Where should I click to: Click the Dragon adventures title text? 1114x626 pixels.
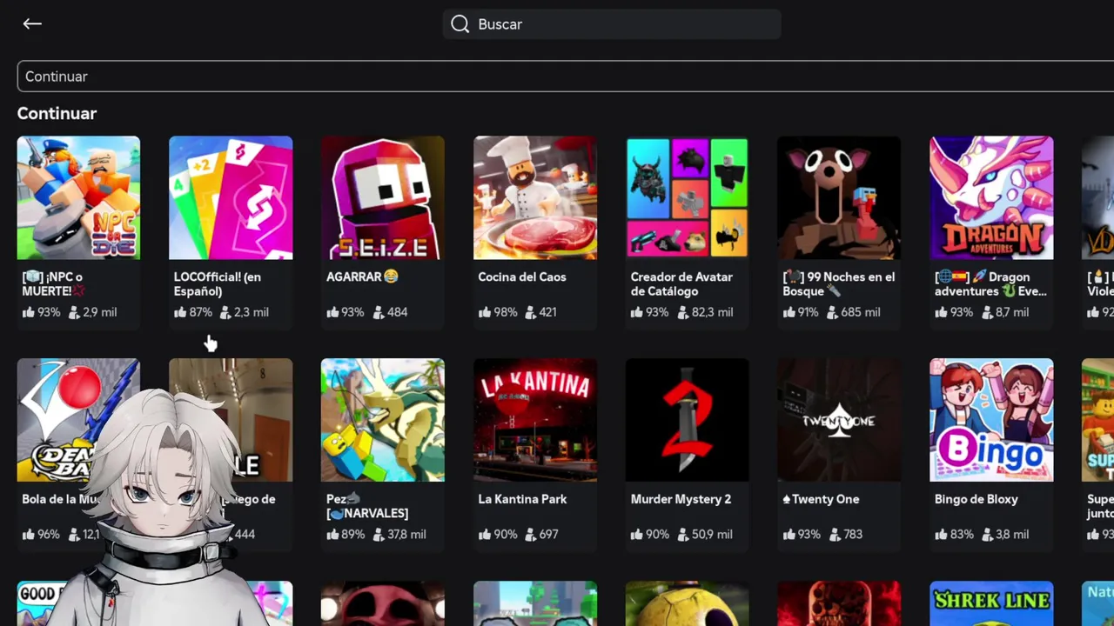[990, 283]
